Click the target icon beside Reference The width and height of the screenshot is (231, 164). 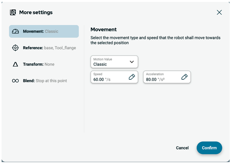pos(15,48)
